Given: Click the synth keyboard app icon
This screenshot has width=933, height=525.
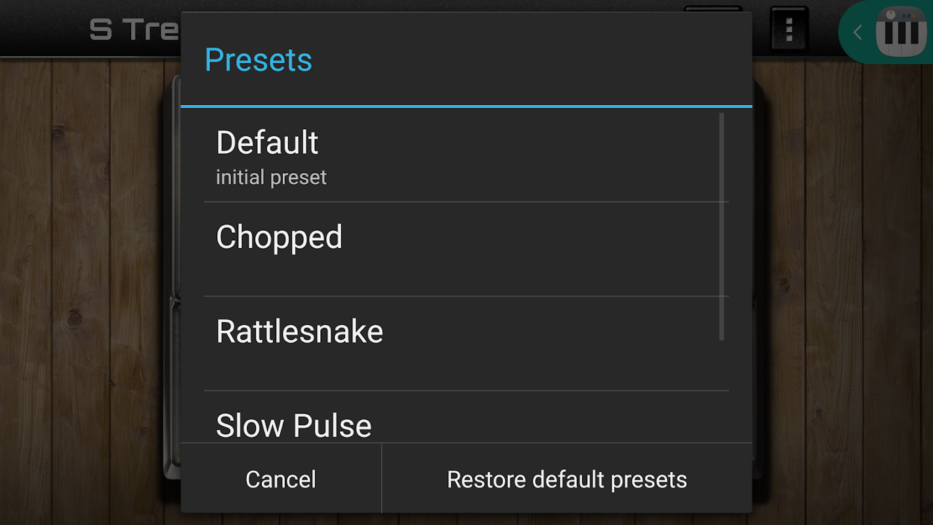Looking at the screenshot, I should pos(901,32).
